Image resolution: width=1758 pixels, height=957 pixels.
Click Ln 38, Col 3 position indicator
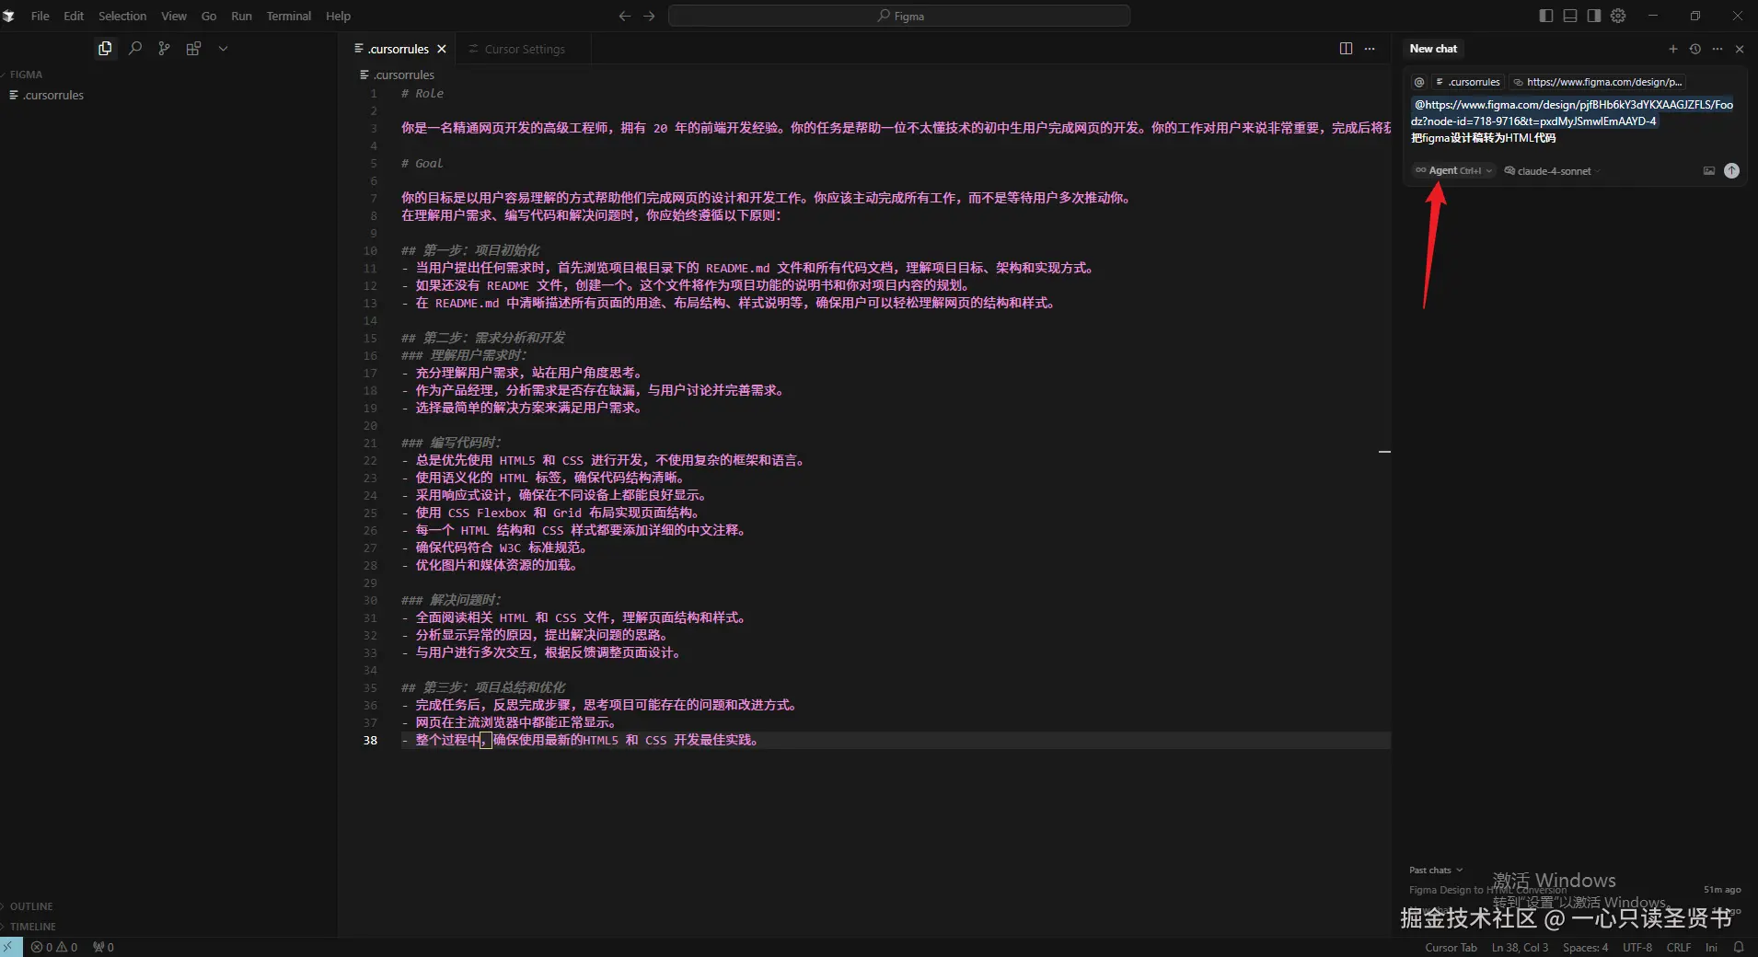[1520, 947]
